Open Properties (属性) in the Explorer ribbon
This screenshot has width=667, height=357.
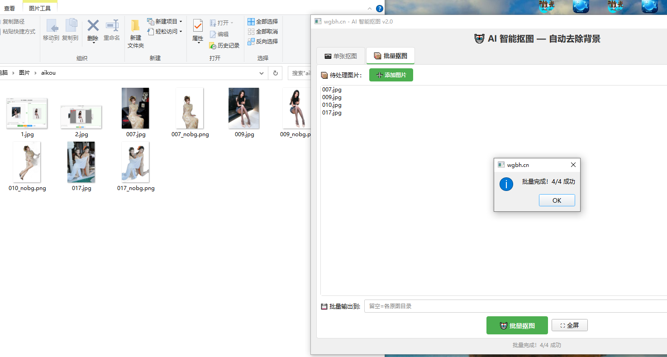click(x=198, y=31)
